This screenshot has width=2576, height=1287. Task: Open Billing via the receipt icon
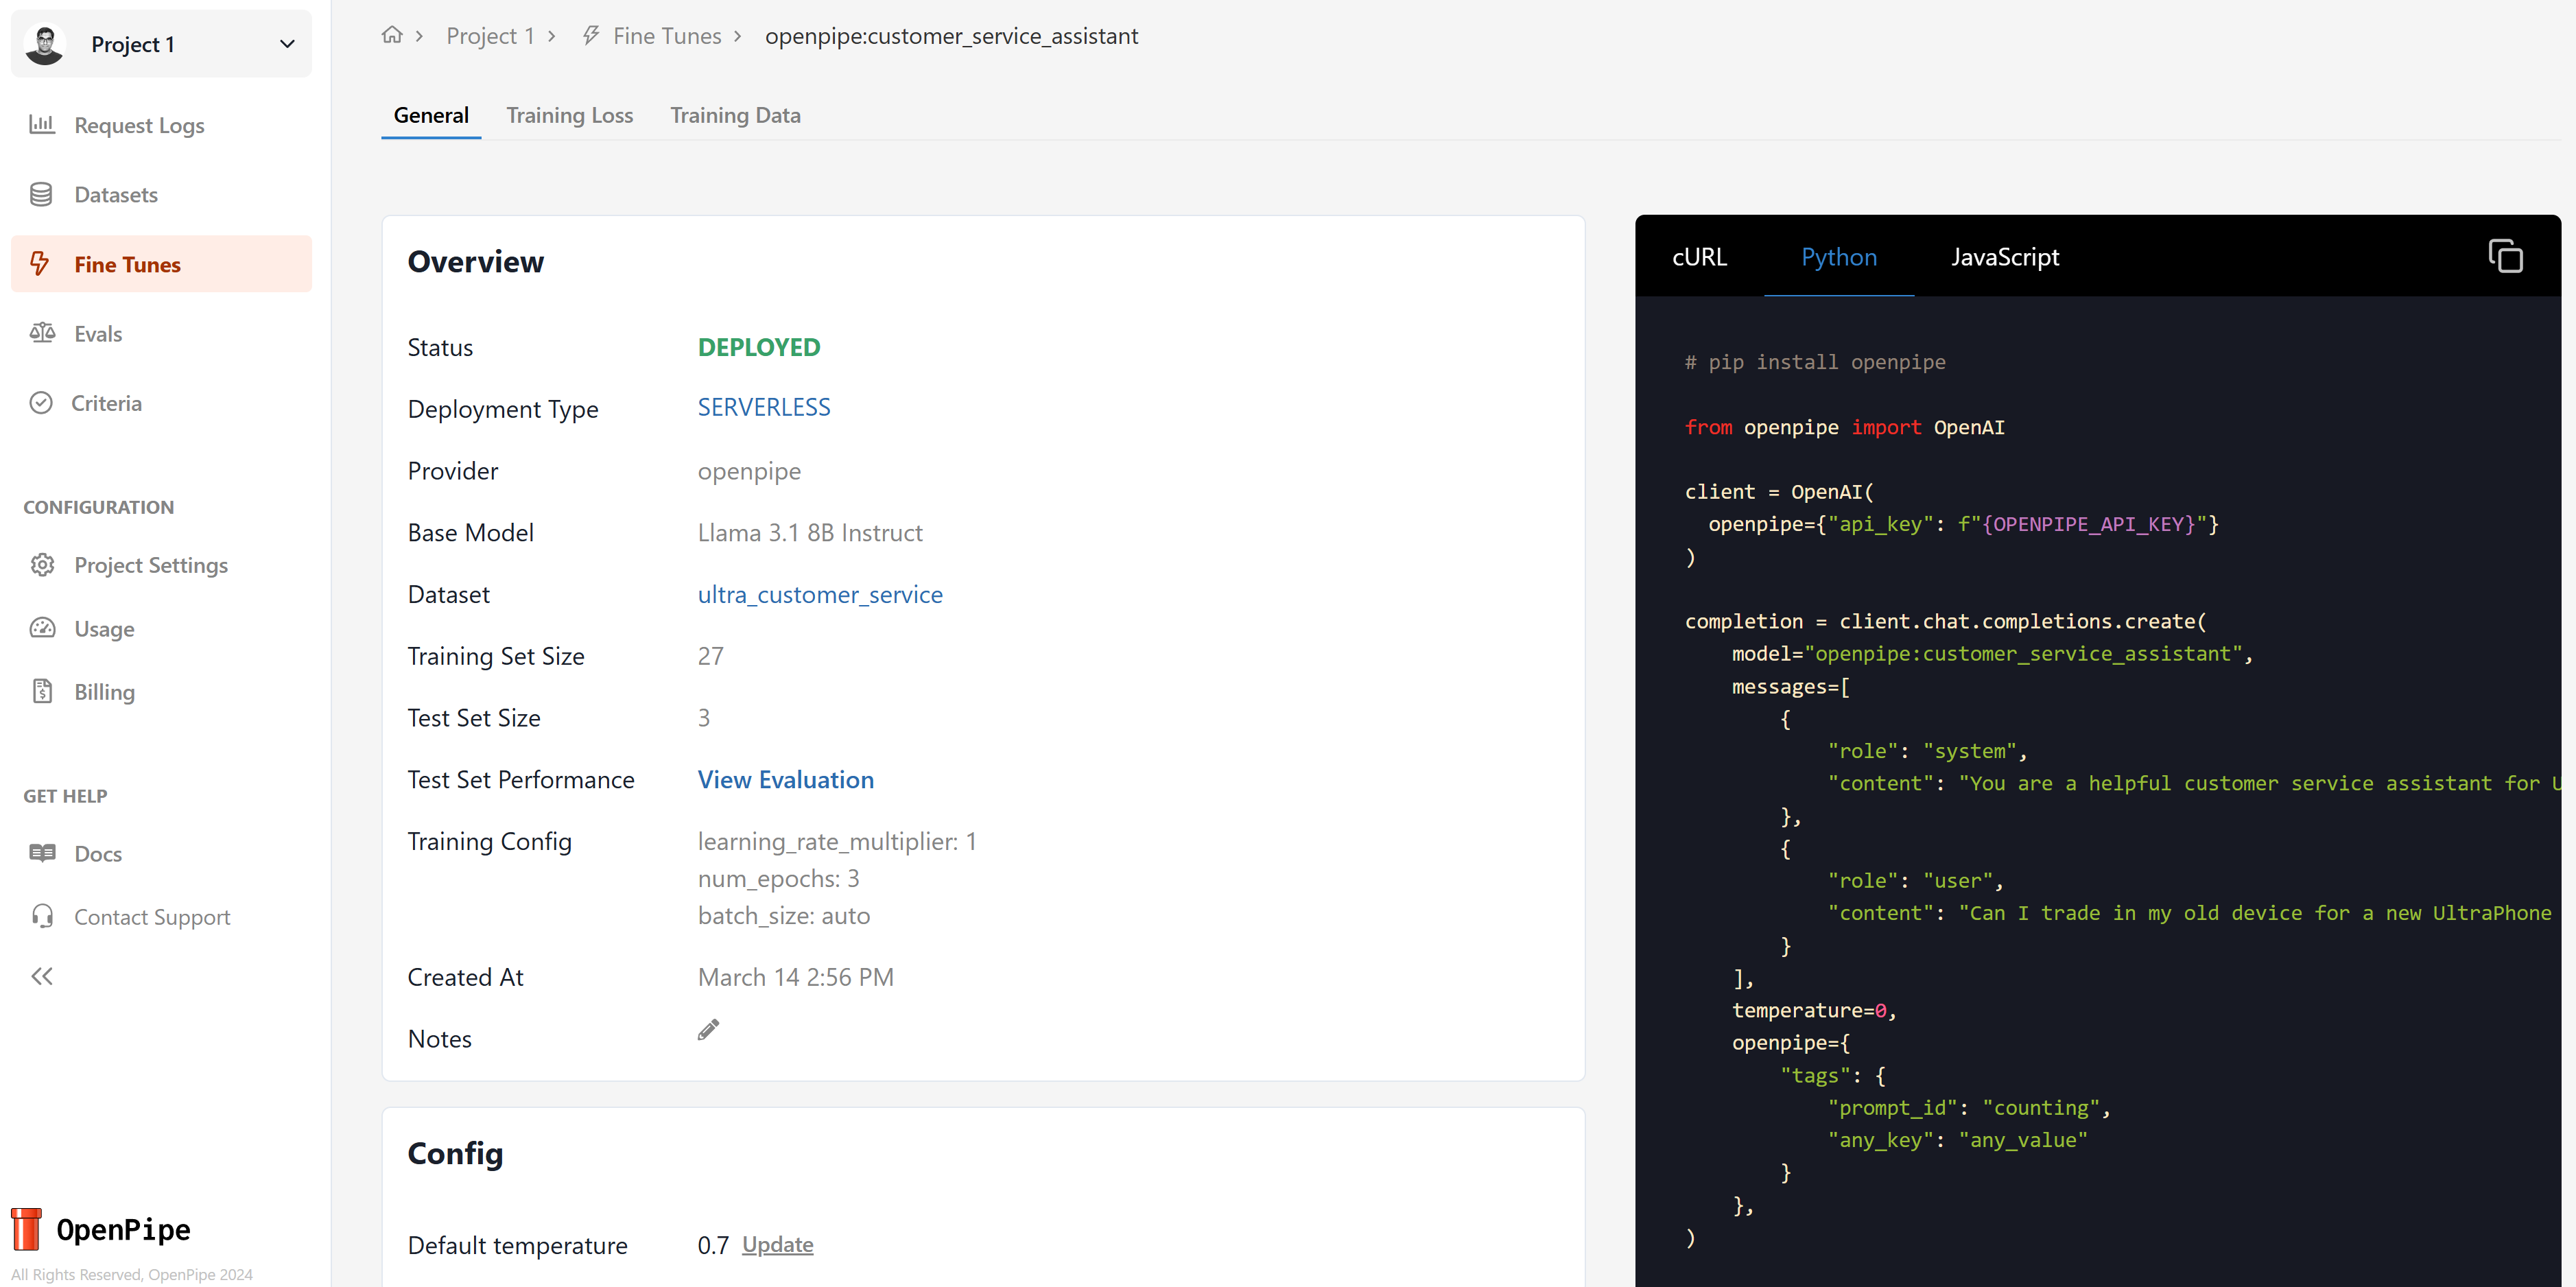coord(41,691)
